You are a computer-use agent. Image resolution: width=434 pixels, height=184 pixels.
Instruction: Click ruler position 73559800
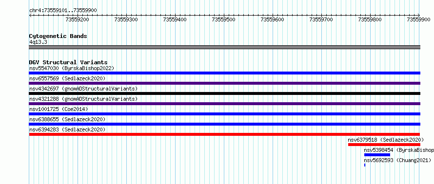370,19
